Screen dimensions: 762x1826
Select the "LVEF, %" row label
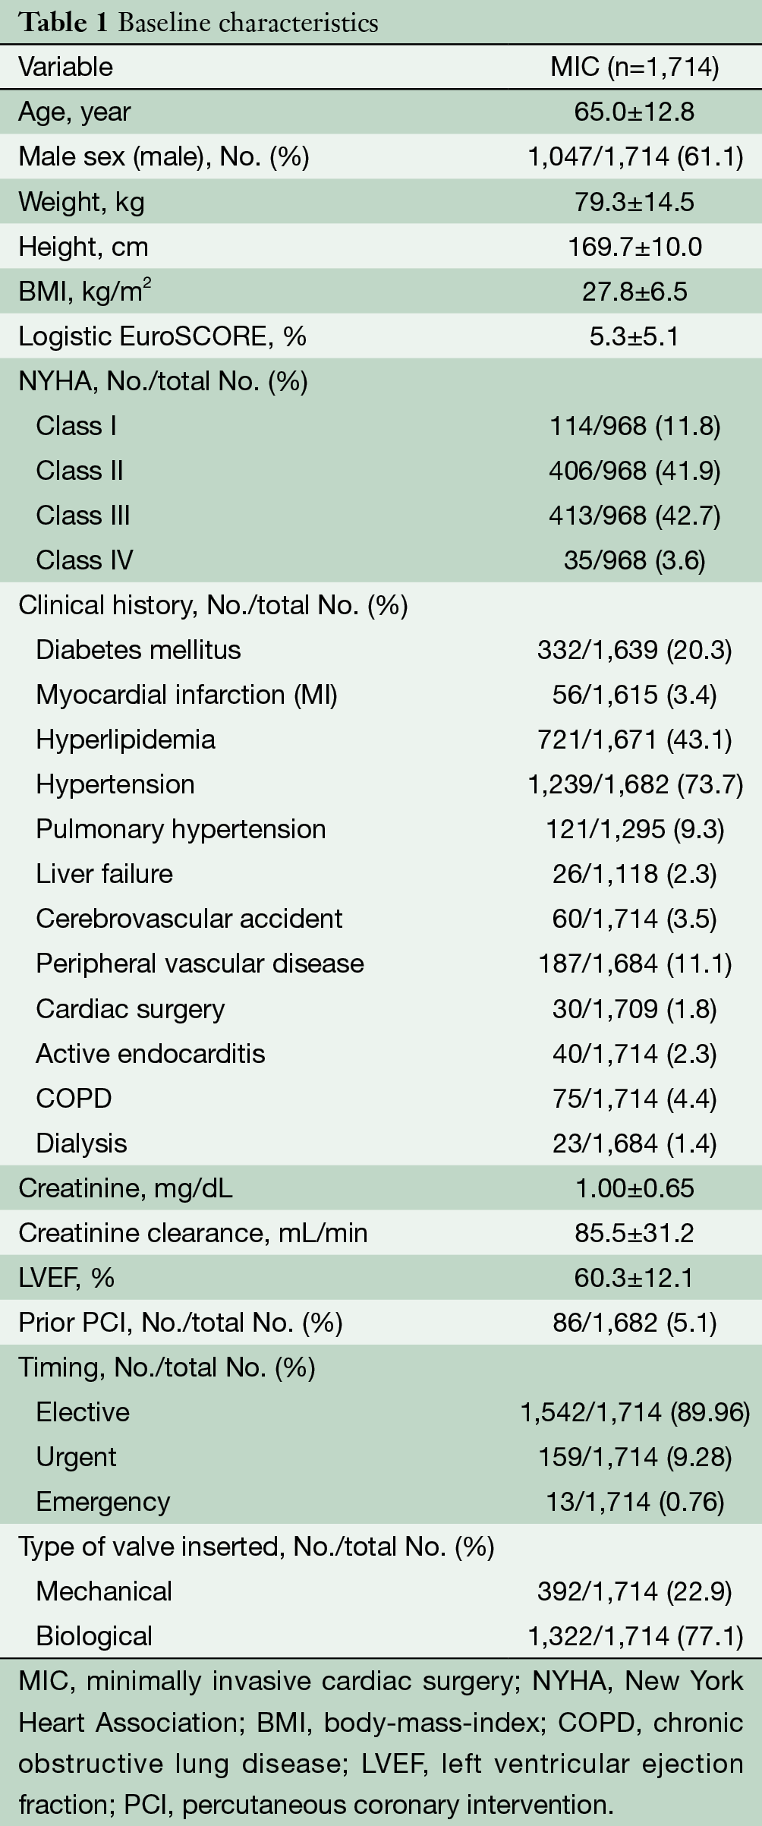pyautogui.click(x=66, y=1278)
